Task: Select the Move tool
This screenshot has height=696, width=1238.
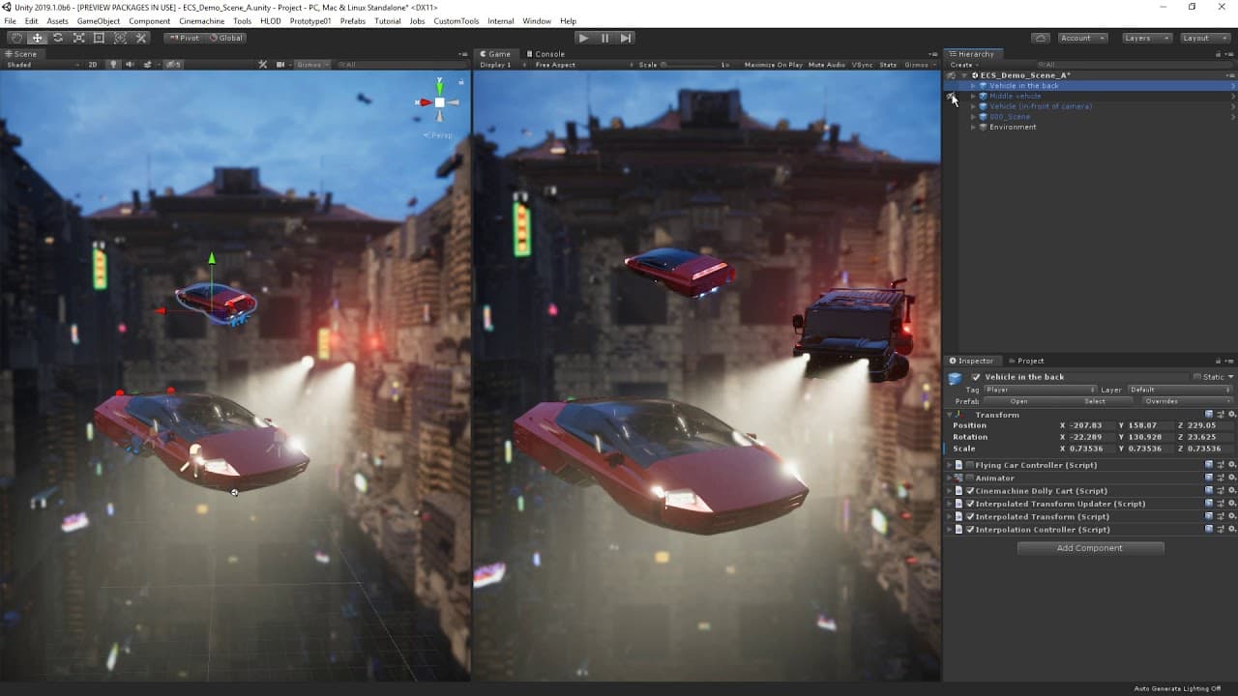Action: click(x=37, y=38)
